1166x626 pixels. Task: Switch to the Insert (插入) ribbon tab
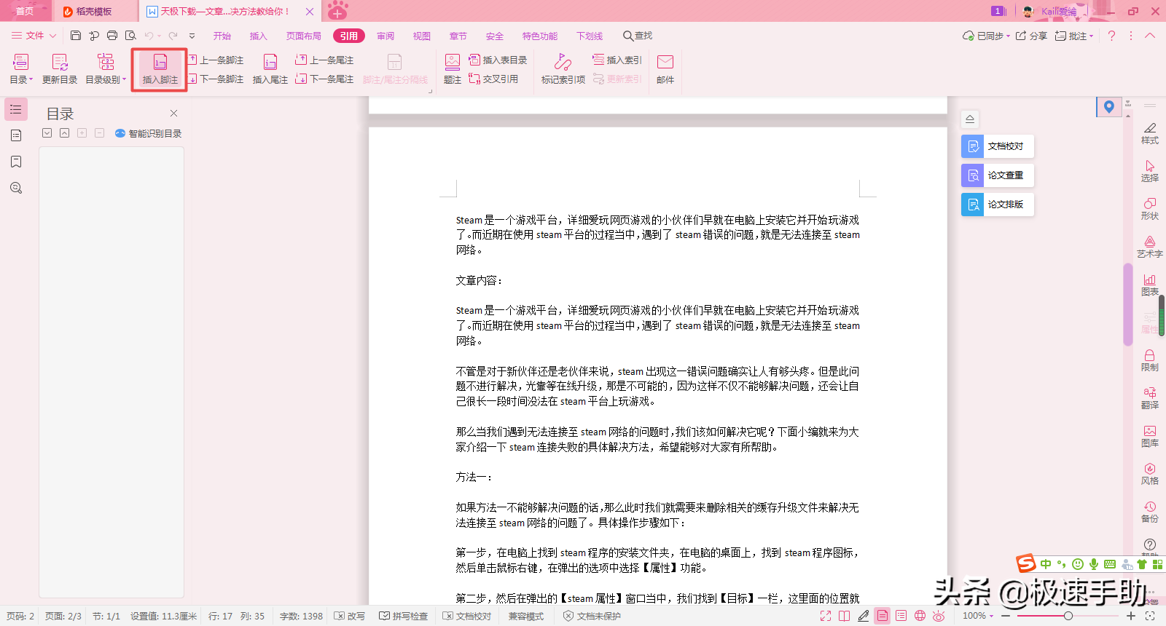(259, 36)
